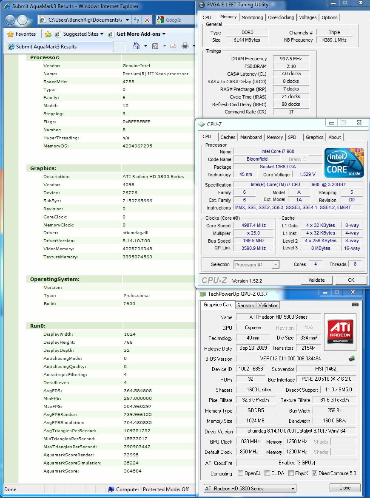370x498 pixels.
Task: Click the IE logo in the title bar
Action: pos(7,6)
